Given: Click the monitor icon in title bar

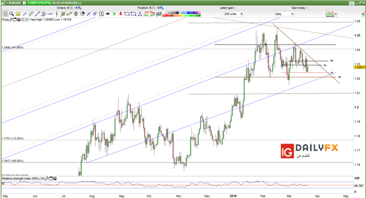Looking at the screenshot, I should click(x=351, y=3).
